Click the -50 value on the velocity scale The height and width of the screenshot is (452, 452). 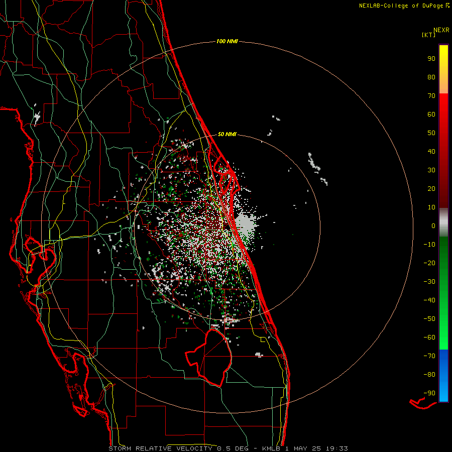click(x=429, y=319)
